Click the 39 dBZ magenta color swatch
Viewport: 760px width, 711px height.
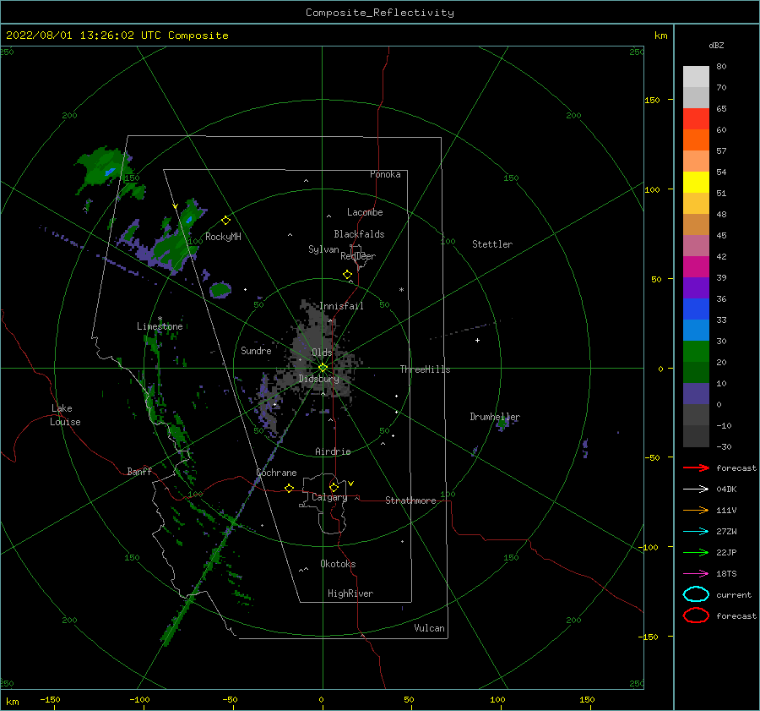tap(696, 267)
